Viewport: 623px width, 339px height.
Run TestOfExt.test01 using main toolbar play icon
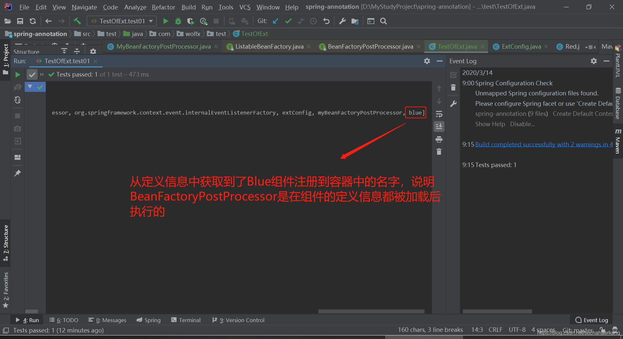click(165, 21)
